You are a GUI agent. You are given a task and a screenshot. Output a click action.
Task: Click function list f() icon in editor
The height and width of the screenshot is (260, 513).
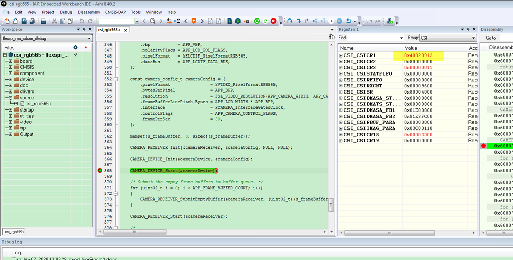point(332,36)
